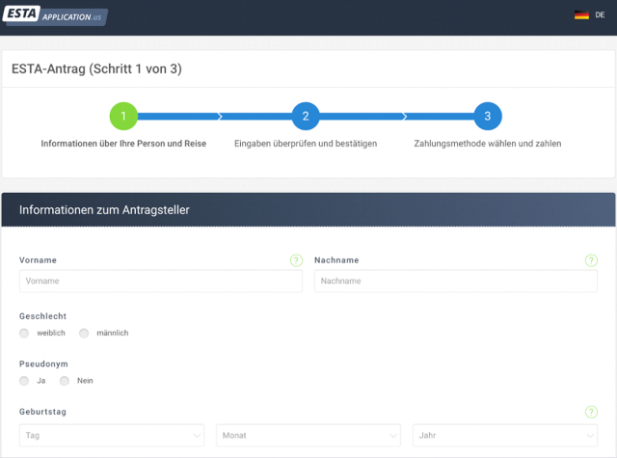
Task: Click the blue step 3 circle
Action: click(x=488, y=116)
